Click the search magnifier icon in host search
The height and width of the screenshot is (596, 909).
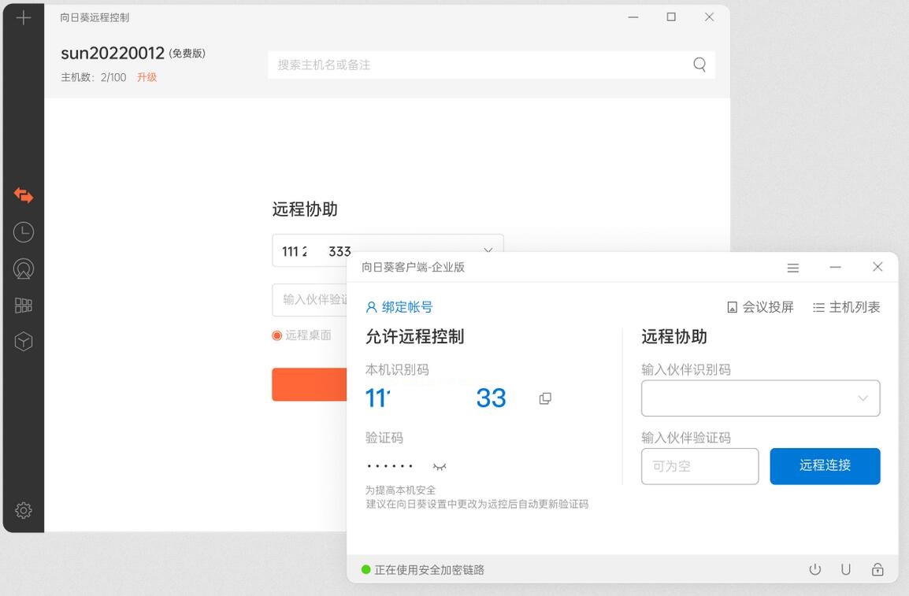click(x=699, y=65)
